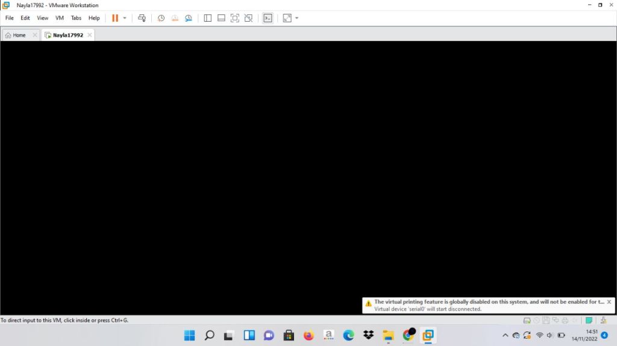
Task: Toggle the thumbnail bar view
Action: click(221, 18)
